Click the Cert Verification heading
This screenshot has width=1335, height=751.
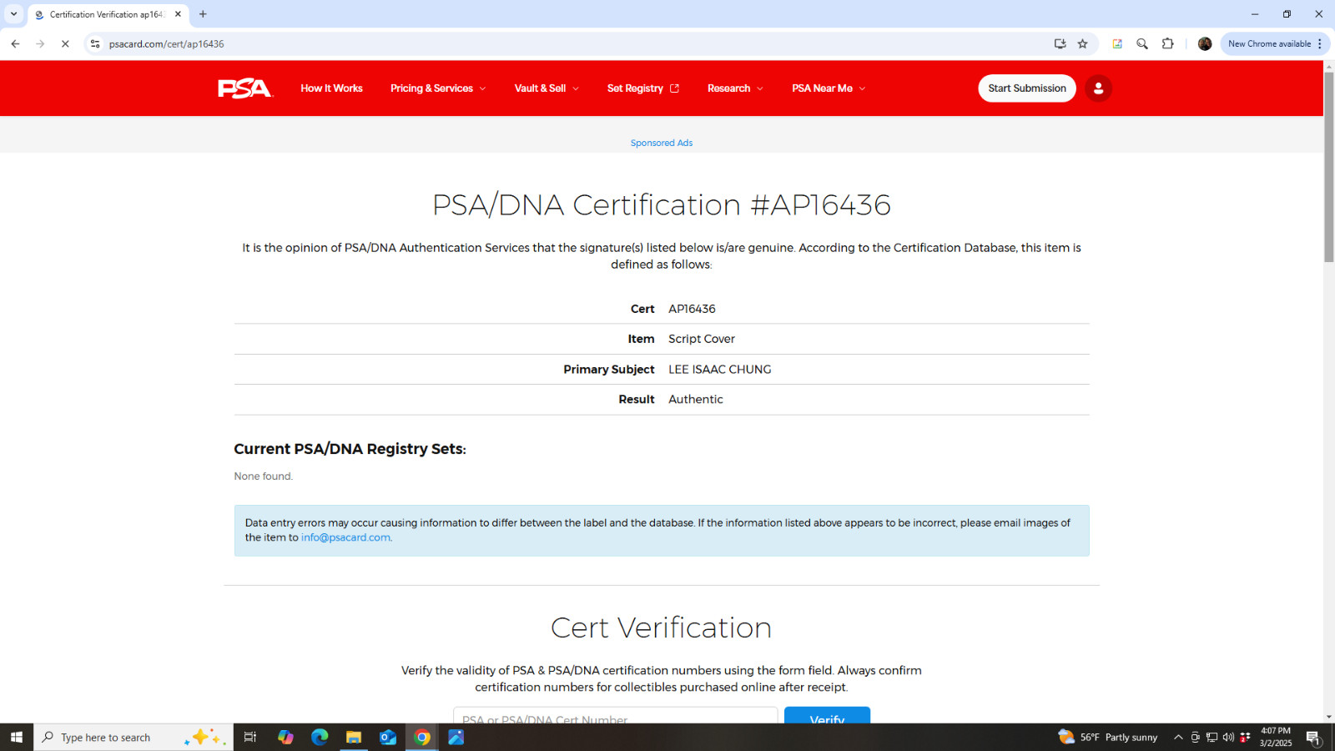coord(662,628)
